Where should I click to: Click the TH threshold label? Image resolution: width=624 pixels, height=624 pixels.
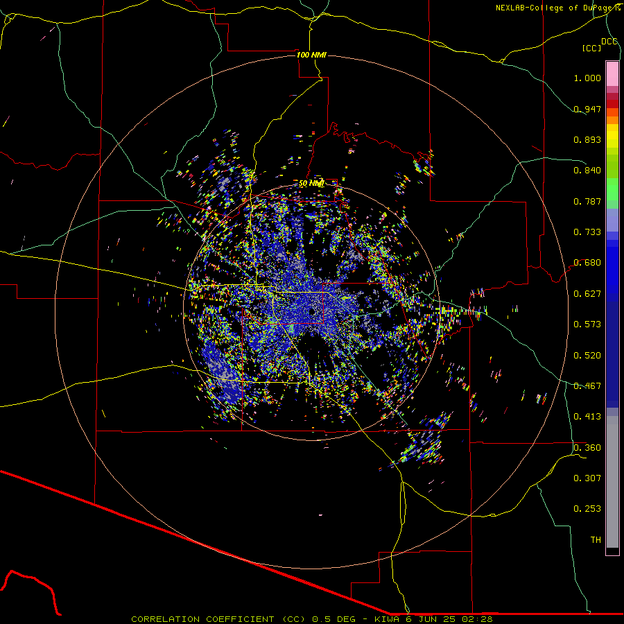tap(596, 540)
